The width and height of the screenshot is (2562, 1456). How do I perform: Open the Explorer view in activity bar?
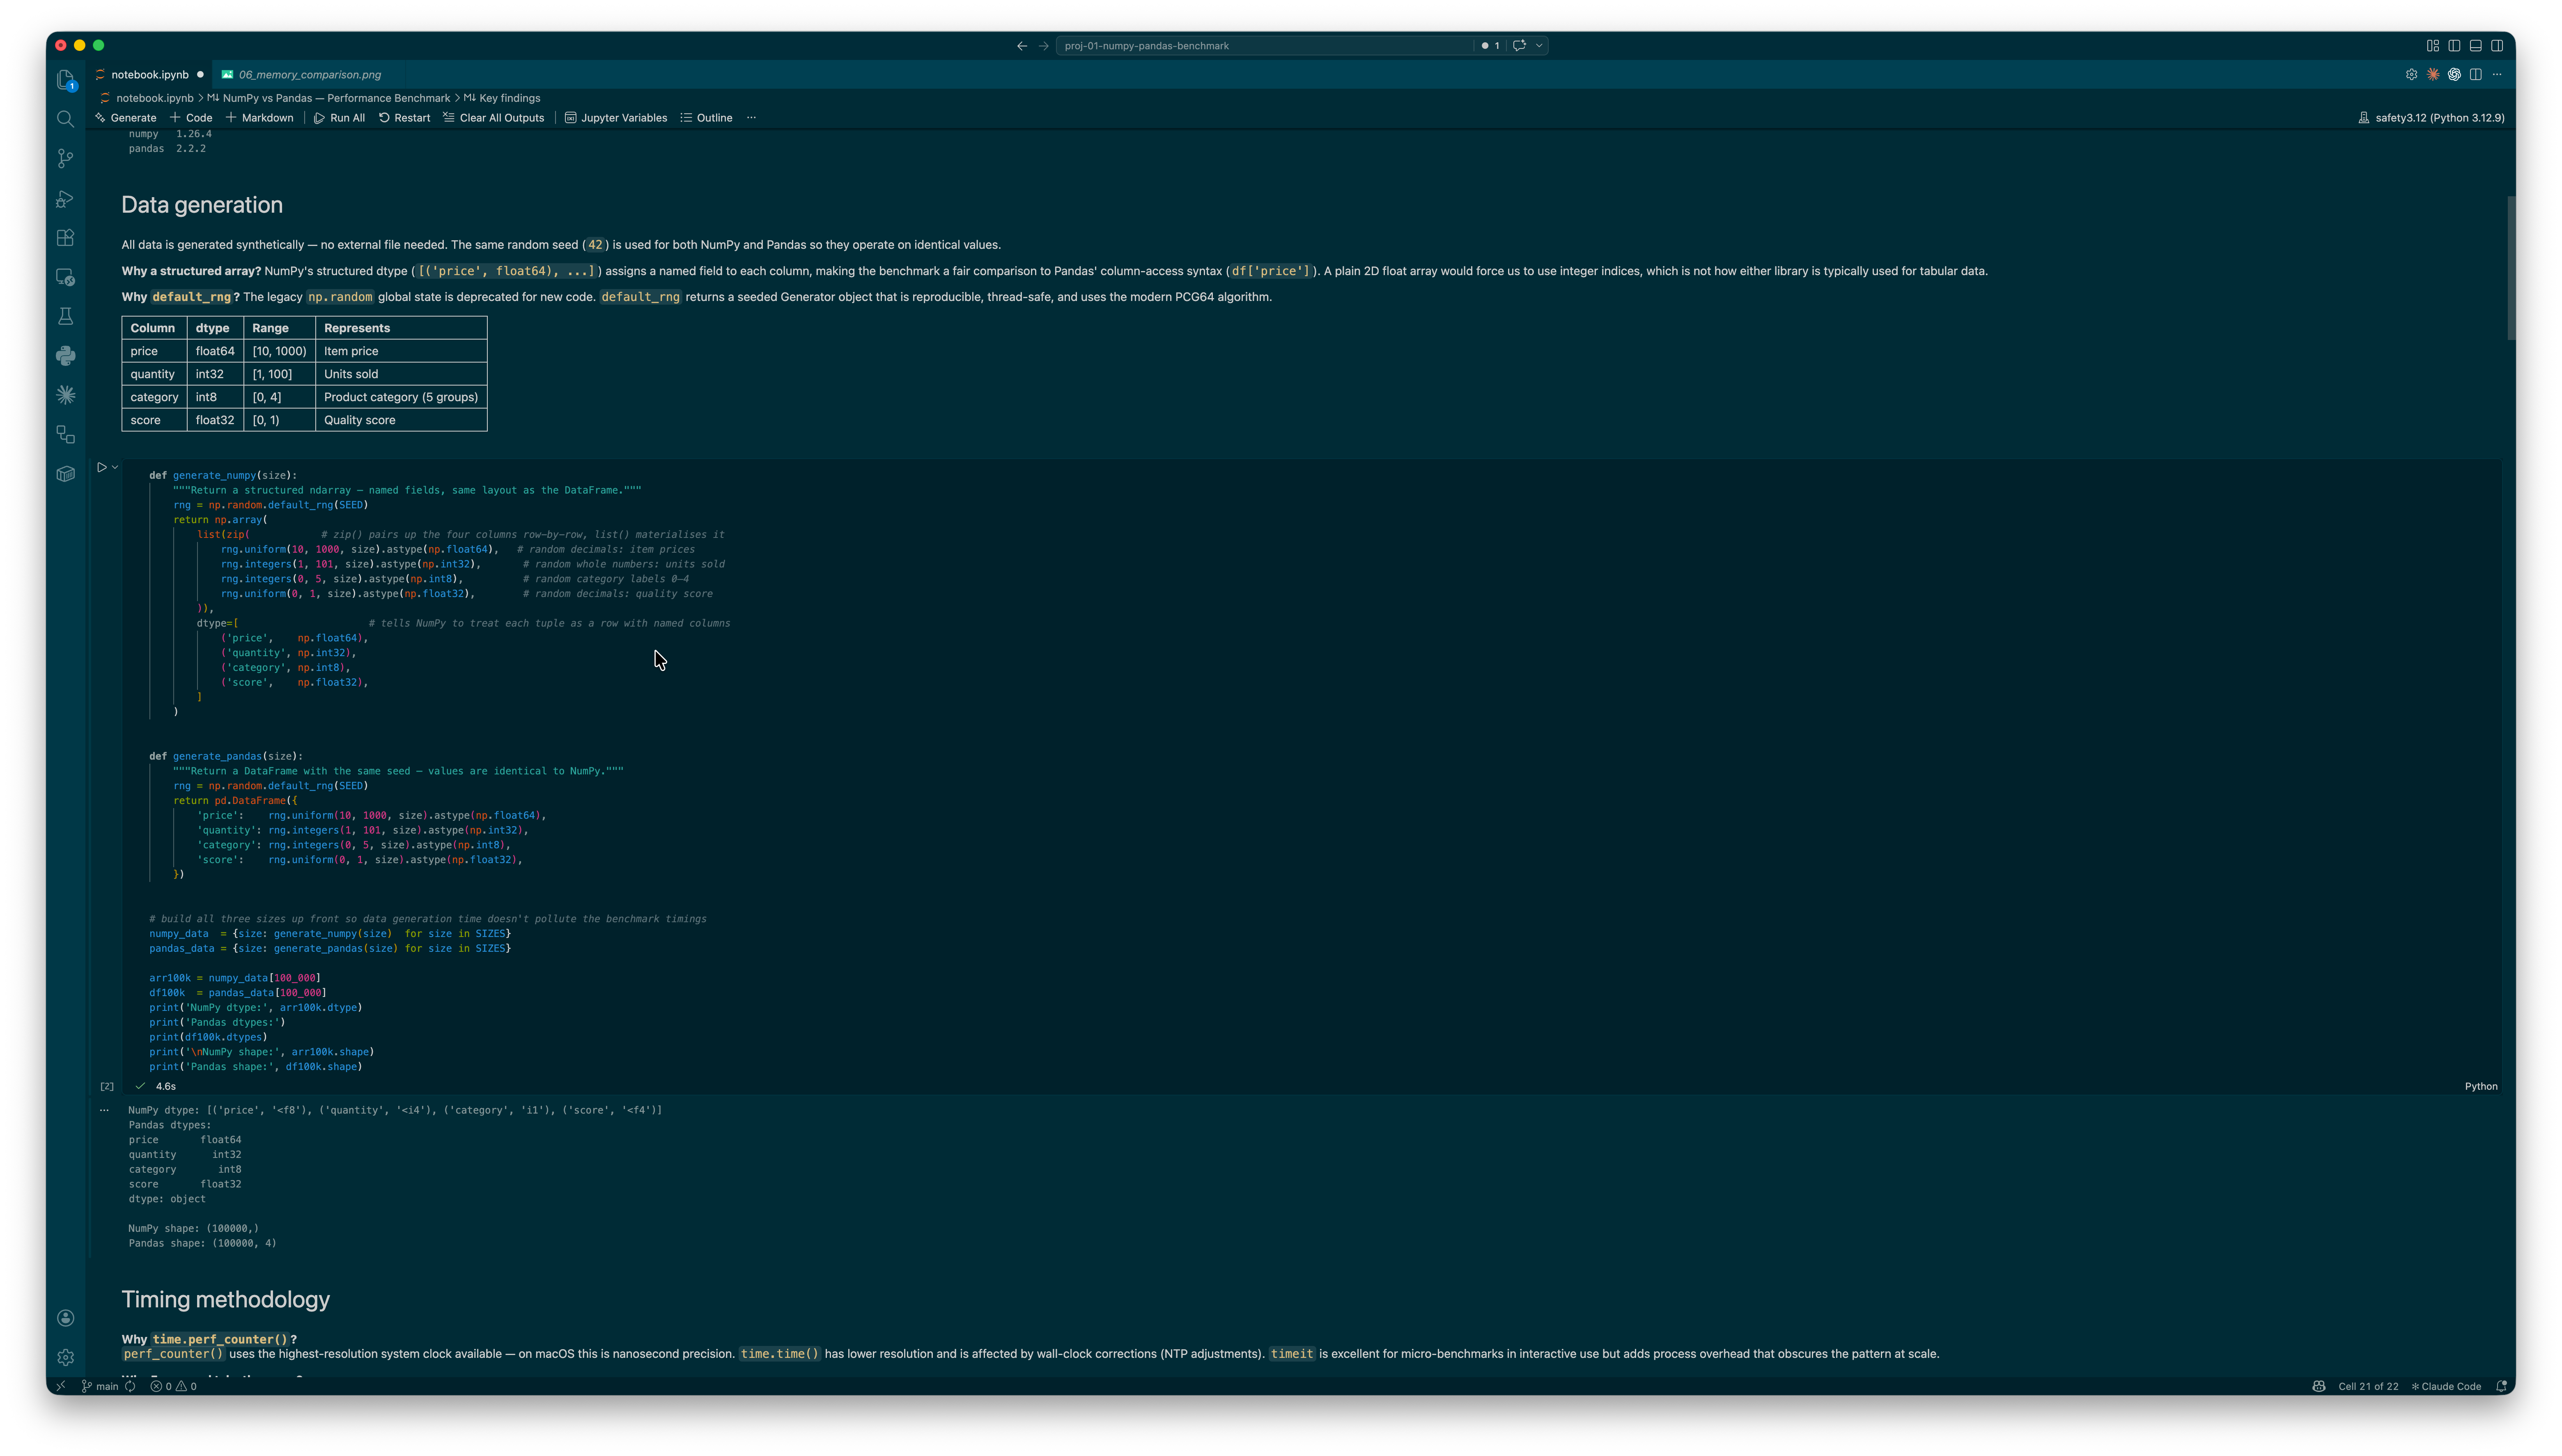tap(66, 80)
